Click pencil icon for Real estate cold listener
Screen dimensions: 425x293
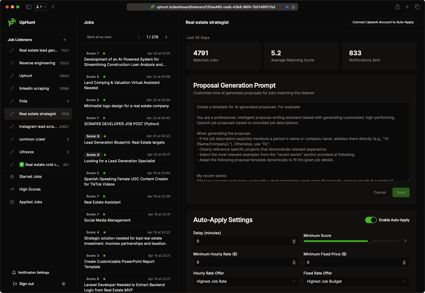(12, 165)
